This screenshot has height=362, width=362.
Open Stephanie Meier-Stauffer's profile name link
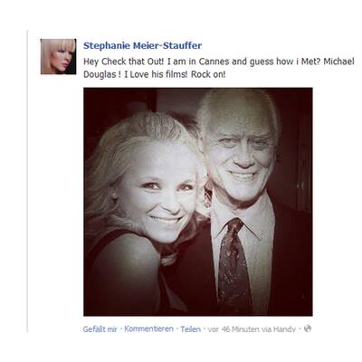point(143,46)
